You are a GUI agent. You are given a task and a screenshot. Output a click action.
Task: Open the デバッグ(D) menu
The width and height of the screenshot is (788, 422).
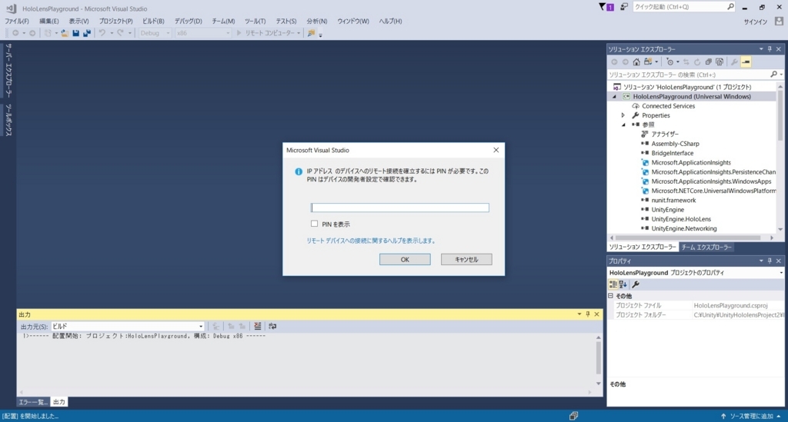188,21
